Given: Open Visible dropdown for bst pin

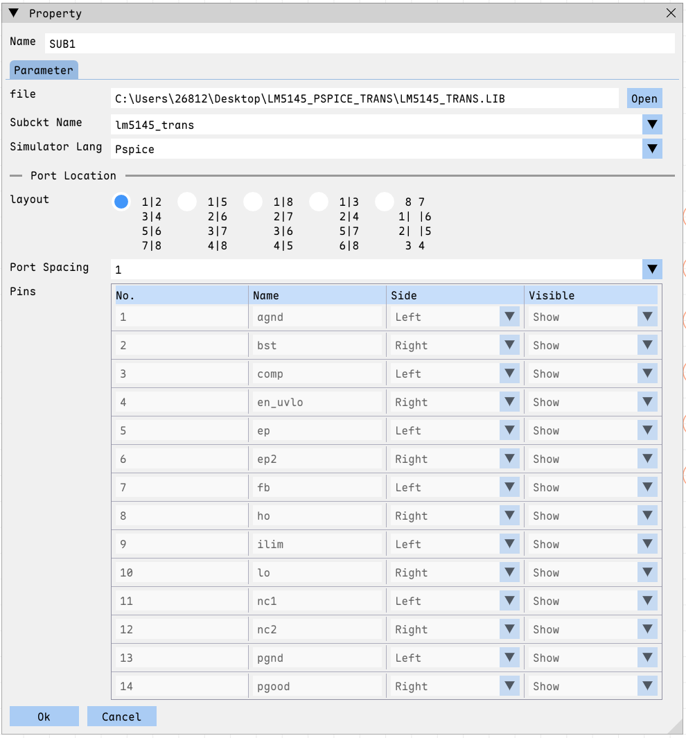Looking at the screenshot, I should (x=647, y=345).
